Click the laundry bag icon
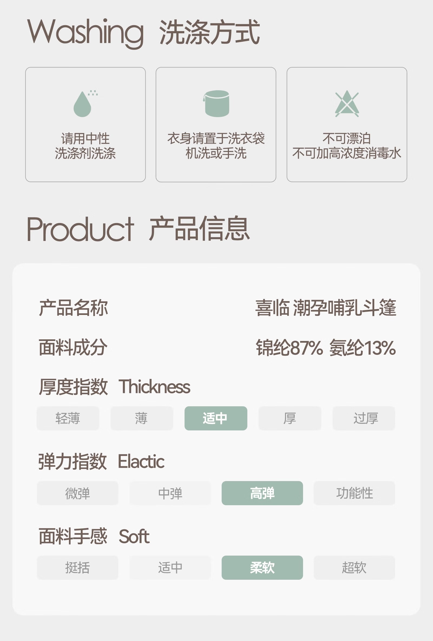 pos(216,104)
